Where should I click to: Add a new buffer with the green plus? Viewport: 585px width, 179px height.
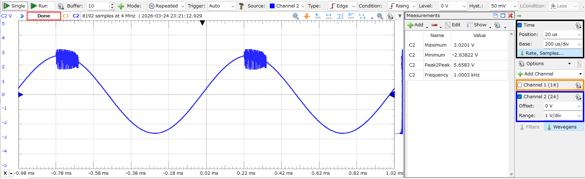121,6
